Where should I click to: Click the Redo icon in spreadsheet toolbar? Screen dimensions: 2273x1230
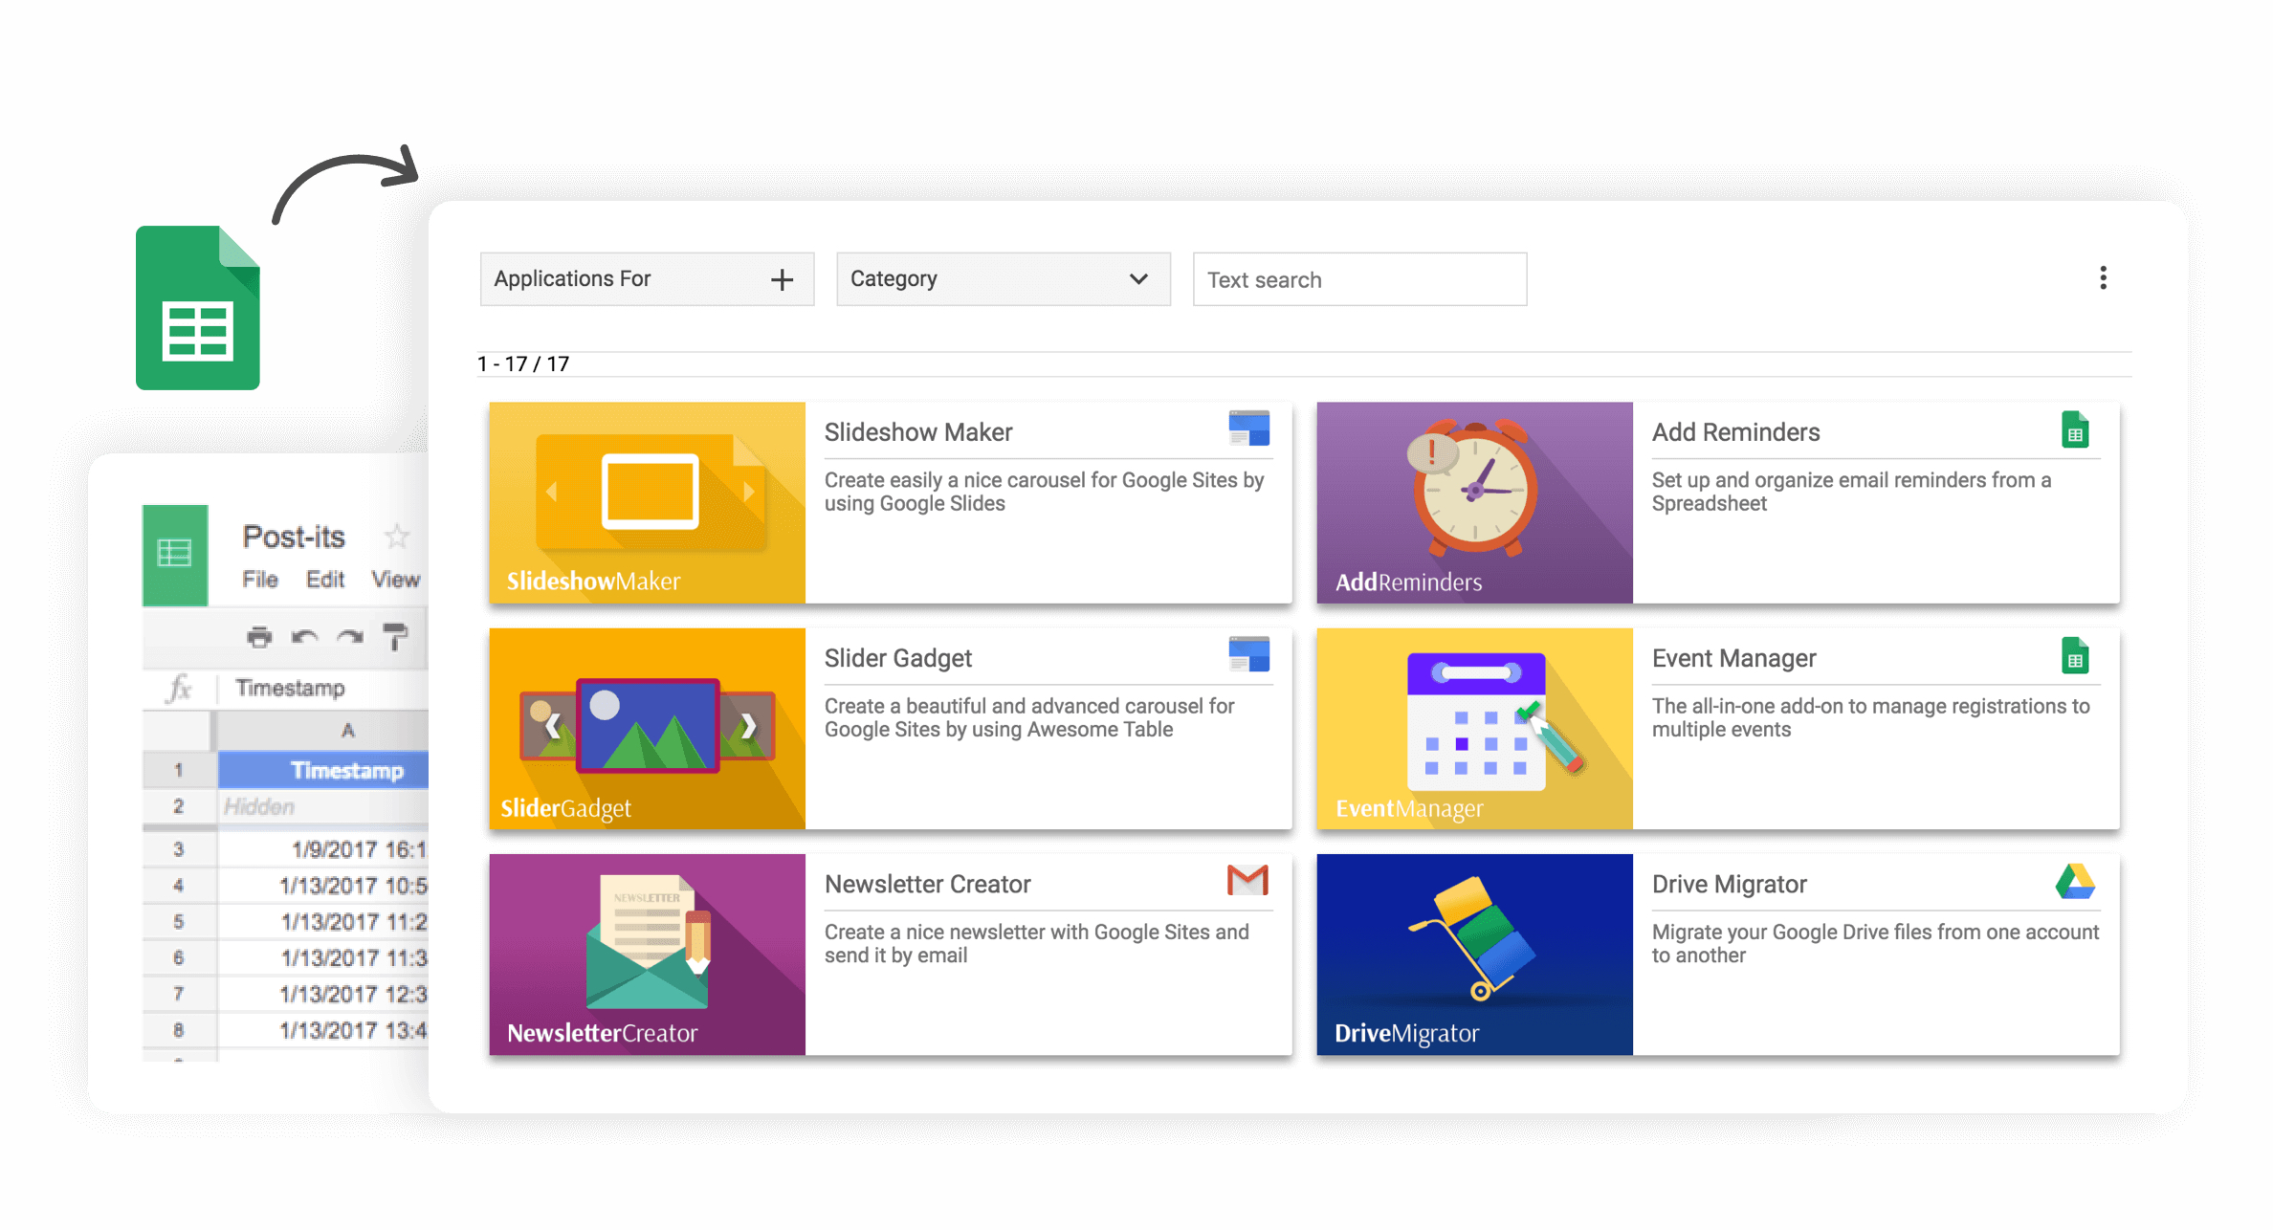[350, 637]
